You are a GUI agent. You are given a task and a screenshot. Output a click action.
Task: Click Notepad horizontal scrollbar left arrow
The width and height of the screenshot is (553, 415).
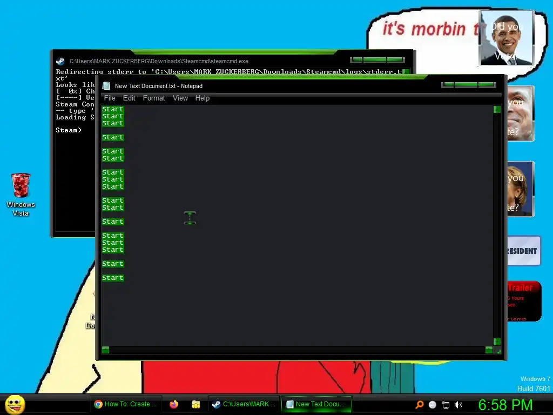(x=105, y=350)
